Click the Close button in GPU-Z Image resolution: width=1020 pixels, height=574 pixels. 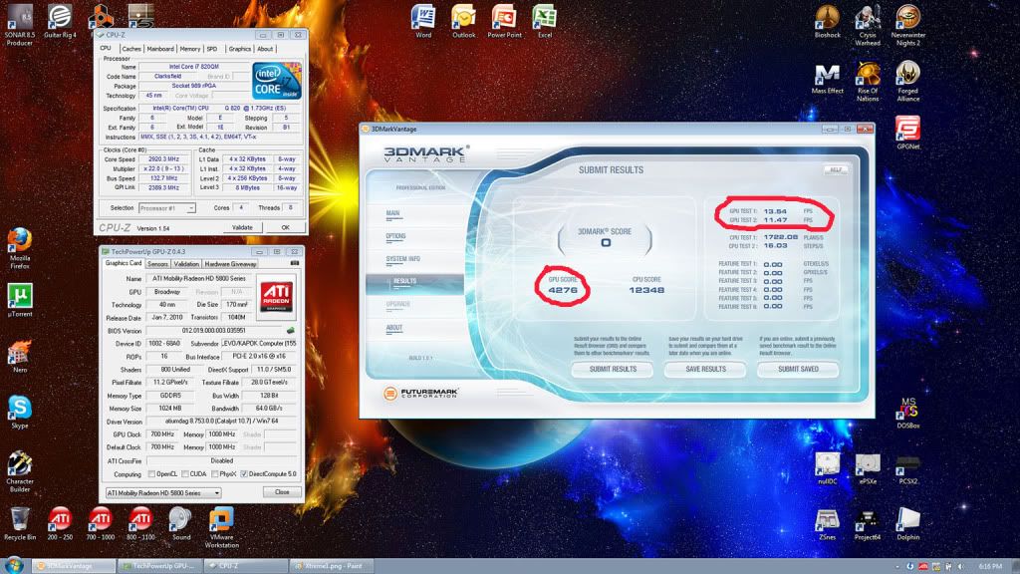[x=282, y=492]
